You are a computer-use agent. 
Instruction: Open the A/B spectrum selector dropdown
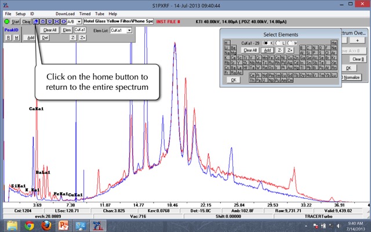(79, 21)
